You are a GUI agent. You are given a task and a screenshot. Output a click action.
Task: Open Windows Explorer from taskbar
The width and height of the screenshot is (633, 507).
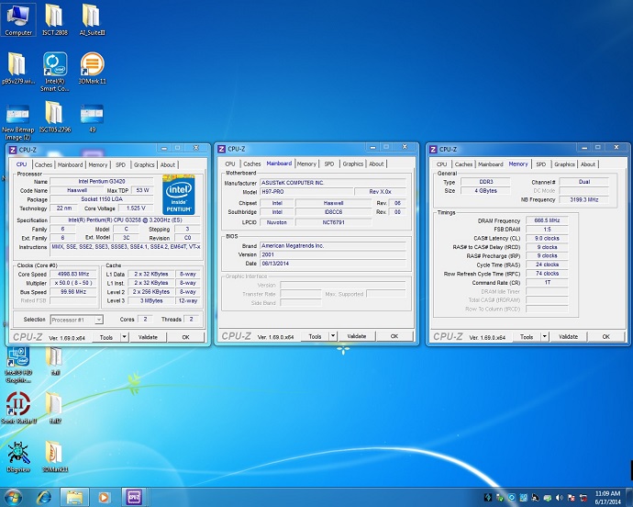click(x=74, y=497)
